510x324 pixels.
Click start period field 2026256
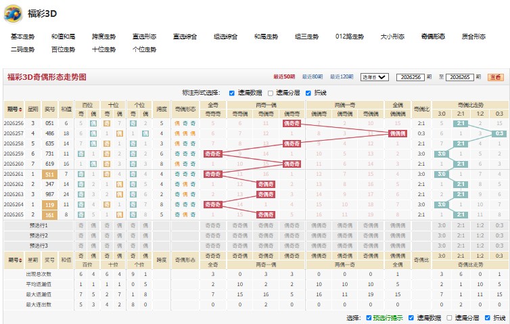click(x=410, y=77)
